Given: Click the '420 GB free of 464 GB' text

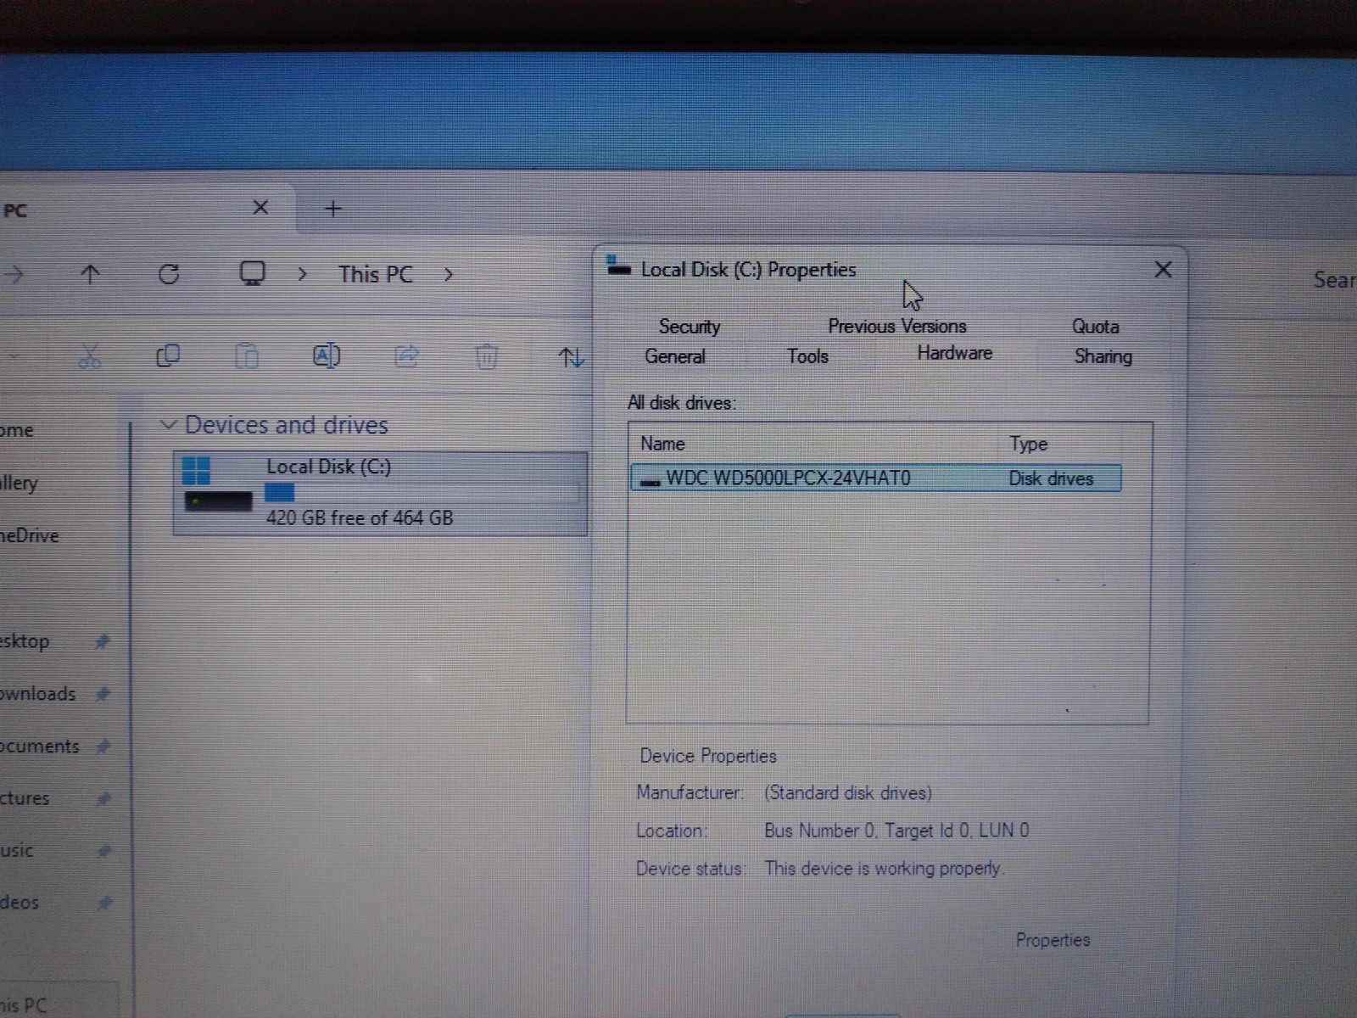Looking at the screenshot, I should tap(360, 517).
